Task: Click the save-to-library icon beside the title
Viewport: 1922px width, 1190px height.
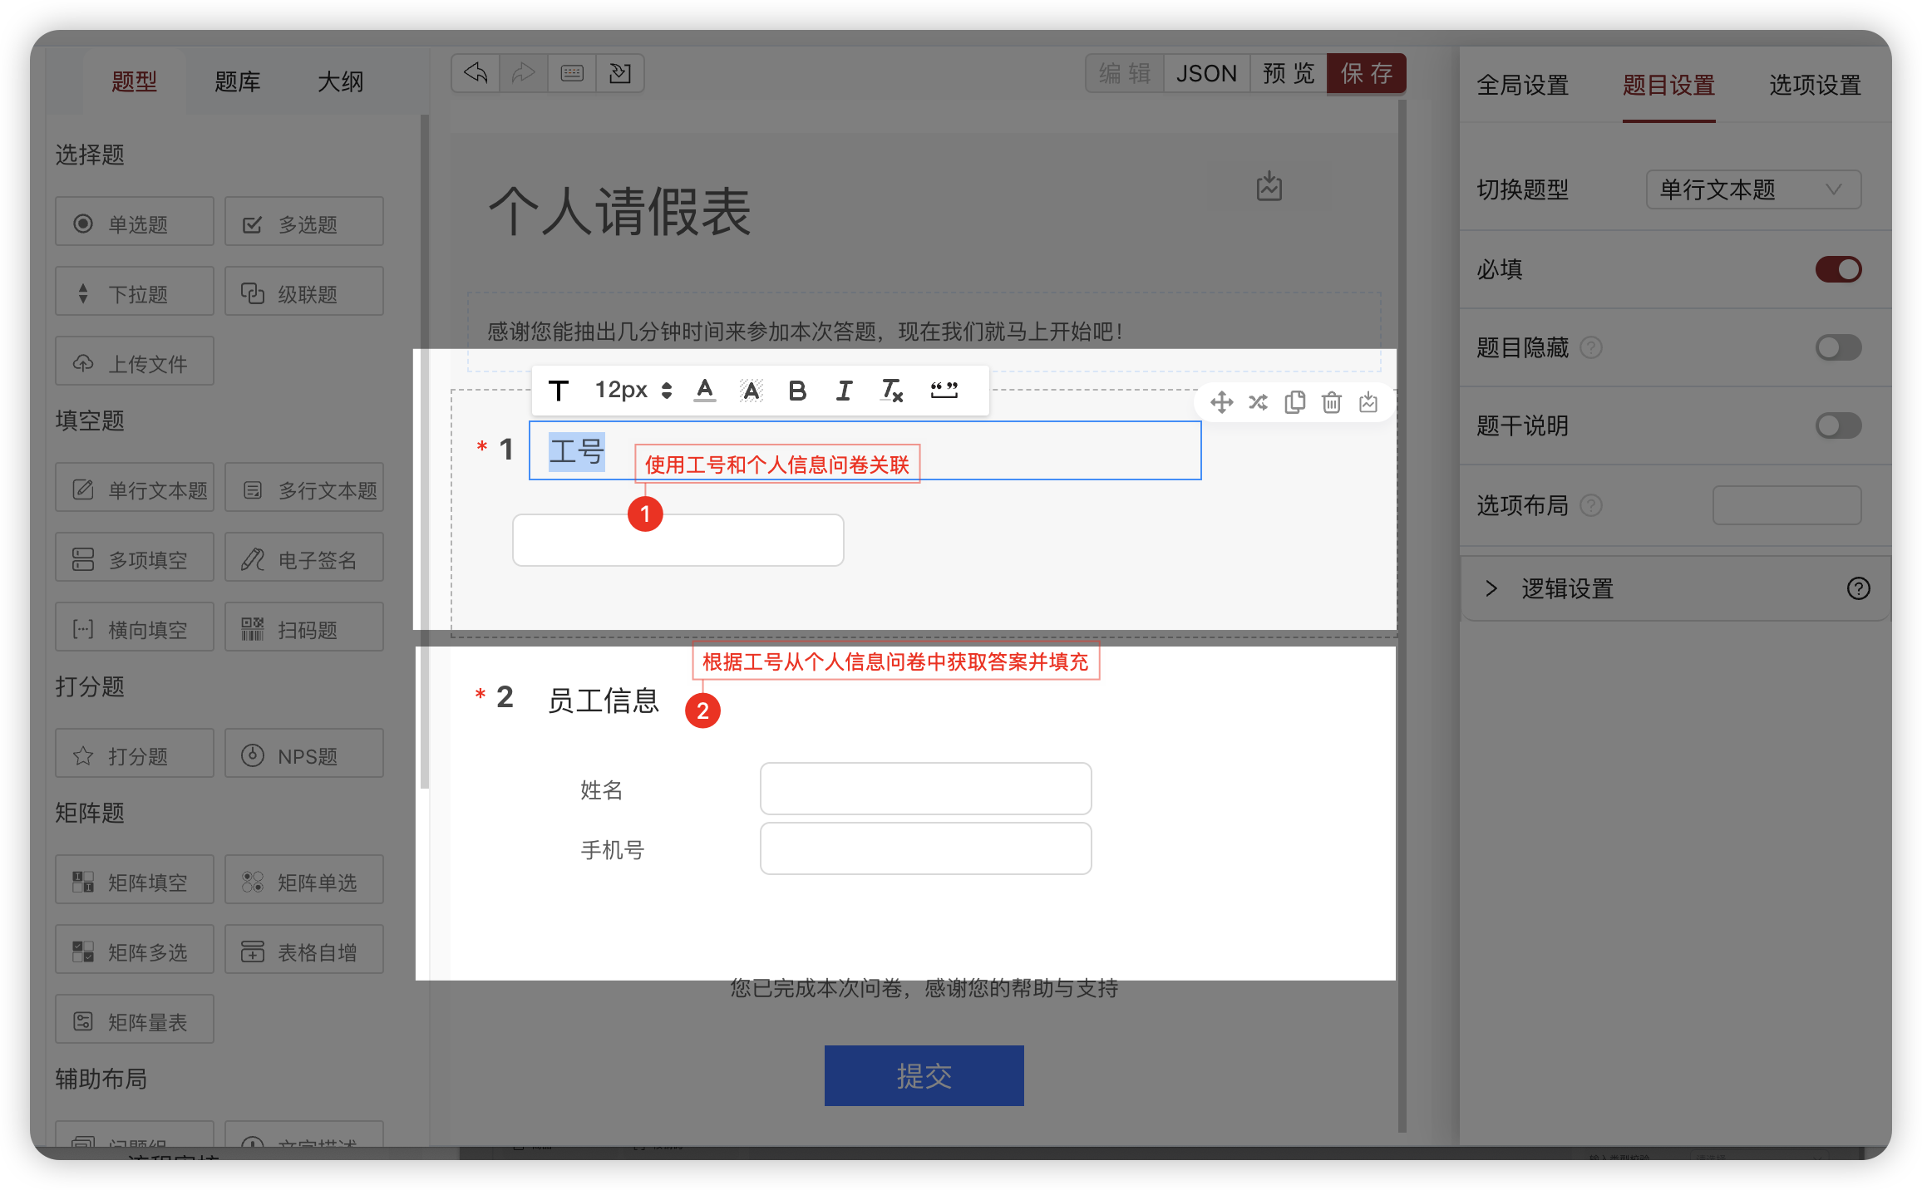Action: (x=1269, y=186)
